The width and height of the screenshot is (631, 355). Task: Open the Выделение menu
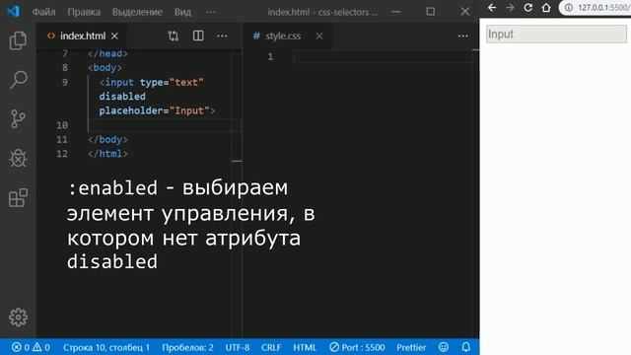[137, 12]
